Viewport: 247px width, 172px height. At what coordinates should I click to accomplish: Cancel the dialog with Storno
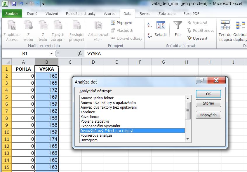click(208, 103)
